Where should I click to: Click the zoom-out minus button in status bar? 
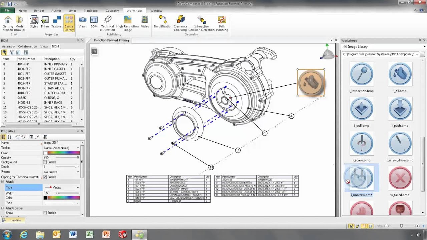(x=386, y=226)
